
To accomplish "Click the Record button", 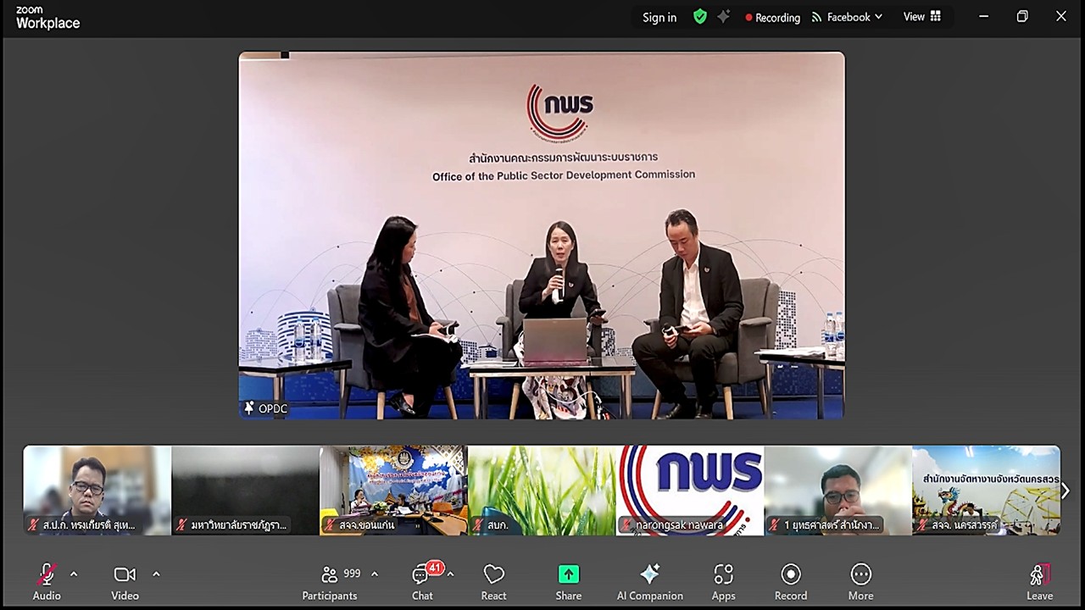I will click(x=791, y=582).
